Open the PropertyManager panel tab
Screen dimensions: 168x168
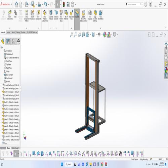click(x=8, y=41)
